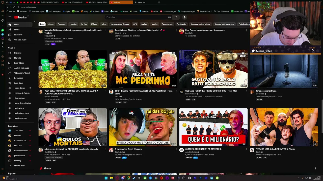This screenshot has height=181, width=323.
Task: Open File Explorer from the taskbar
Action: click(x=112, y=178)
